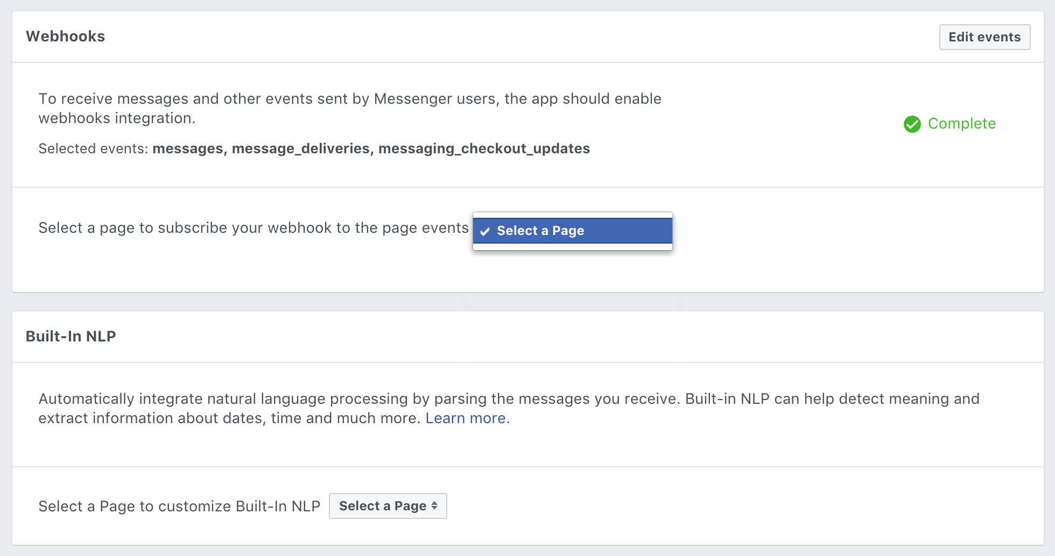Click the bold messages event name

[187, 149]
